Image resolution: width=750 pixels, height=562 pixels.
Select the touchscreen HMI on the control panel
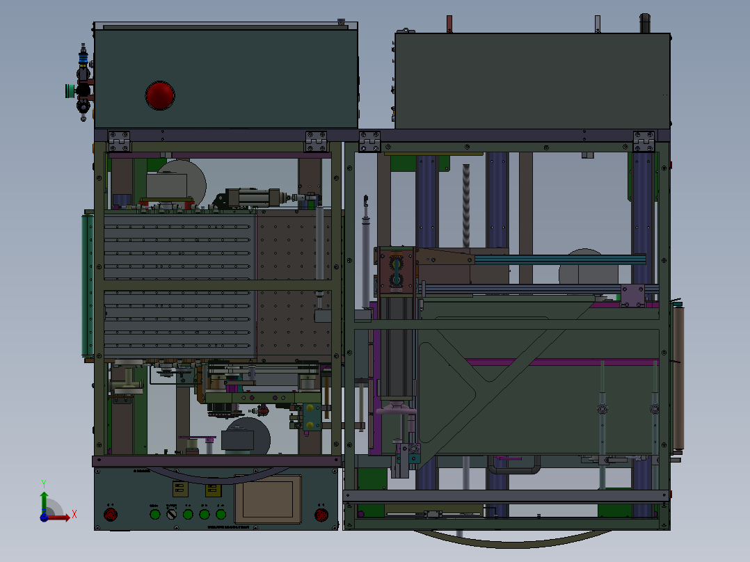(x=268, y=499)
